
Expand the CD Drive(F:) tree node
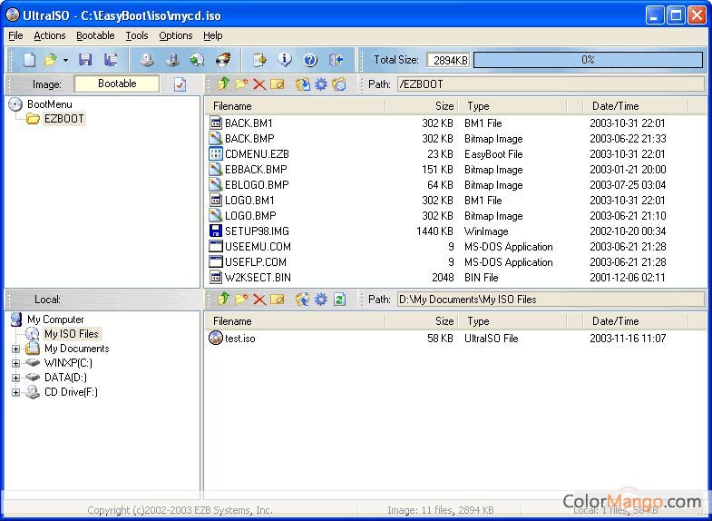coord(15,392)
